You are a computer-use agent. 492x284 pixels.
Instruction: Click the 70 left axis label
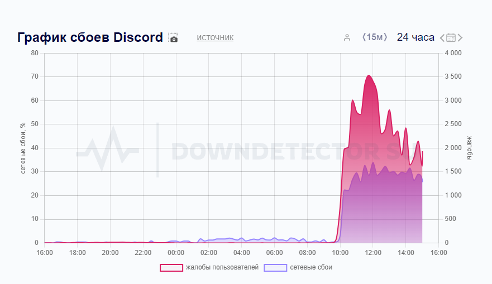click(x=35, y=76)
